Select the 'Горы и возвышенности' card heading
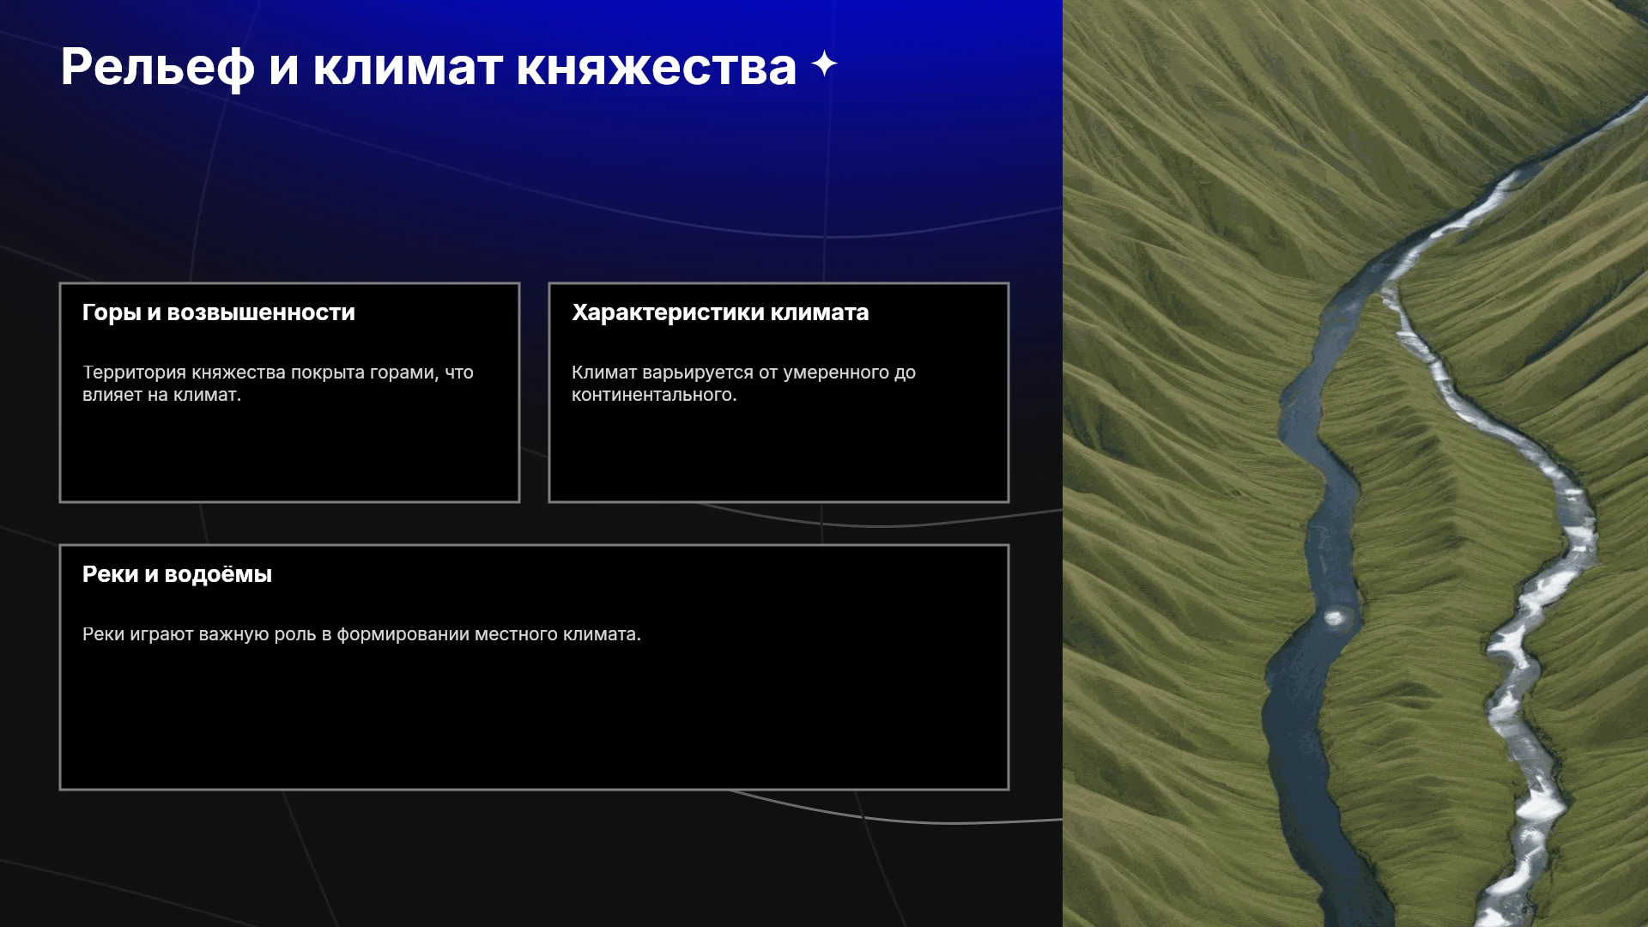 219,312
